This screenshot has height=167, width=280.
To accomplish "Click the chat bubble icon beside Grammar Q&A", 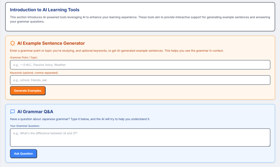I will pos(13,112).
